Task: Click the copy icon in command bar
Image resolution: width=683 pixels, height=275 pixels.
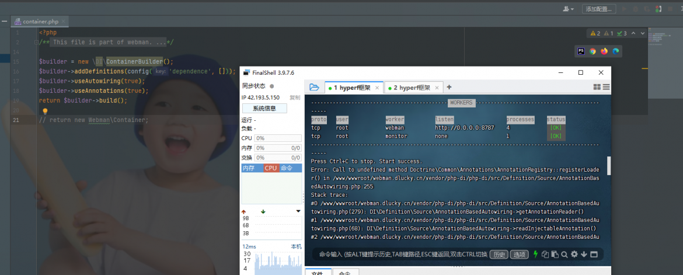Action: [x=545, y=255]
